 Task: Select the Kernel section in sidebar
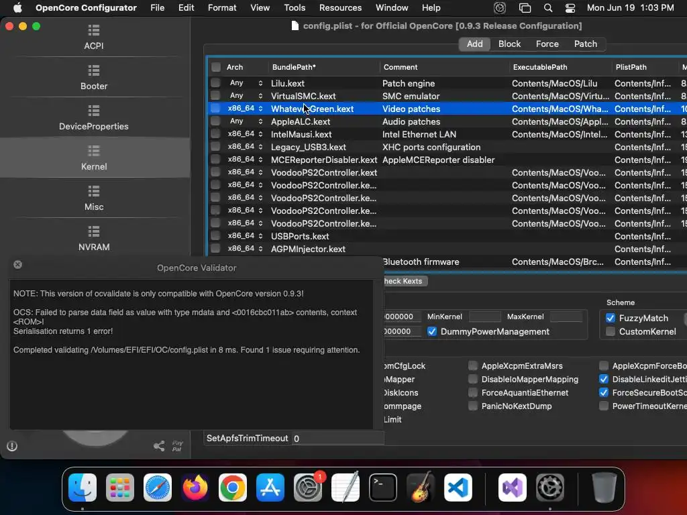(94, 158)
